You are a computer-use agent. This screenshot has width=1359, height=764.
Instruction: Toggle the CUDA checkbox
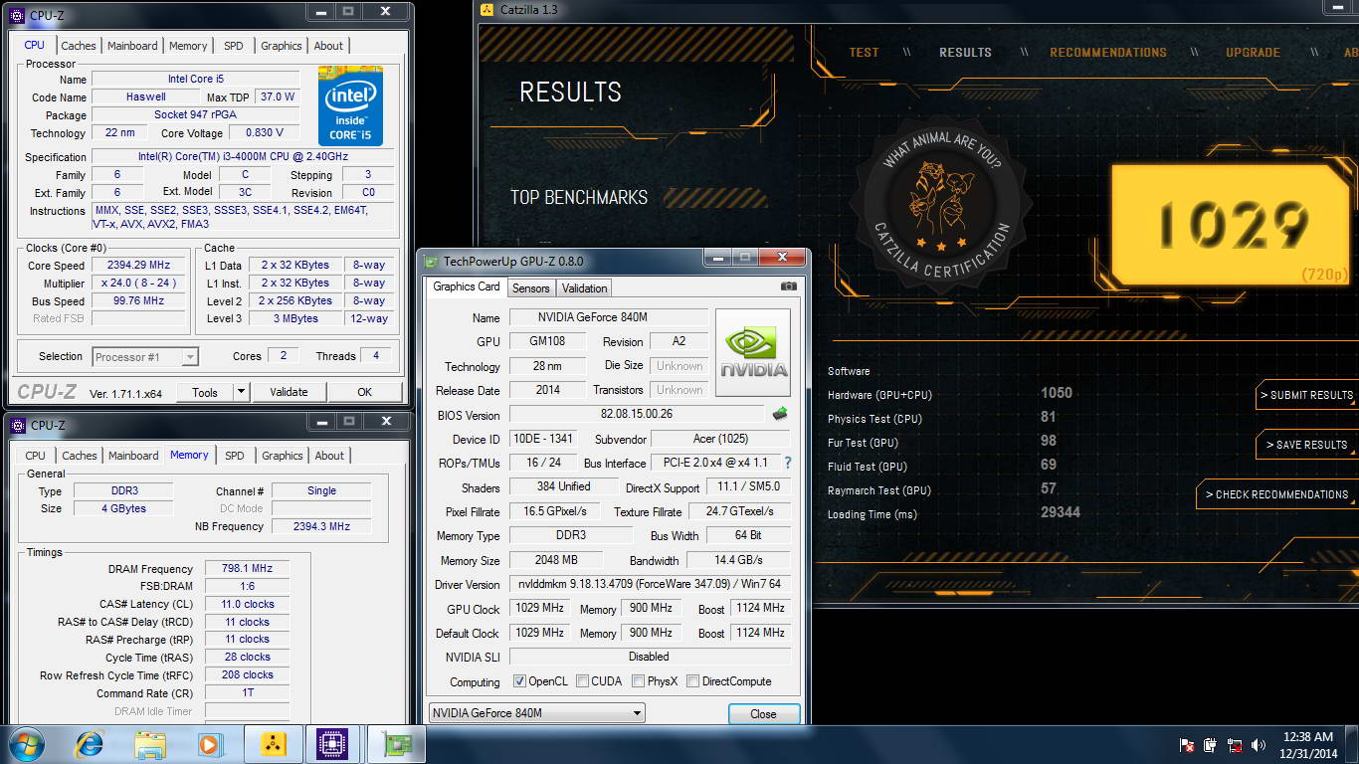[582, 681]
